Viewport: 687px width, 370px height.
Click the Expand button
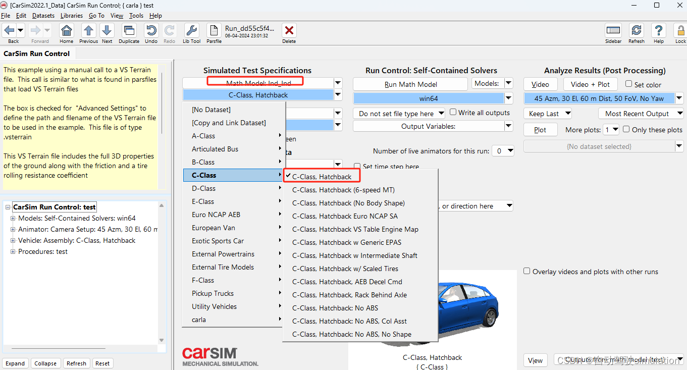click(15, 363)
